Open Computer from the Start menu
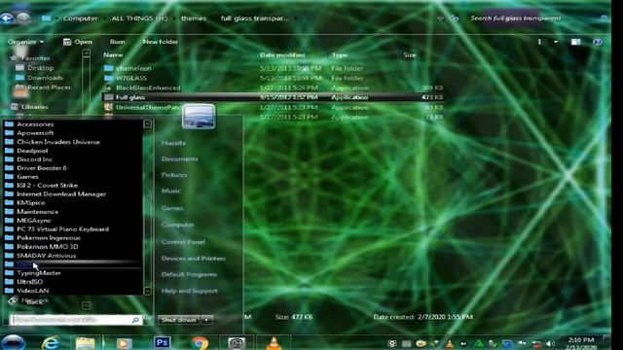Viewport: 623px width, 350px height. 177,225
